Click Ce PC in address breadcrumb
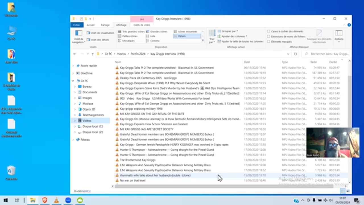This screenshot has height=205, width=364. [108, 54]
